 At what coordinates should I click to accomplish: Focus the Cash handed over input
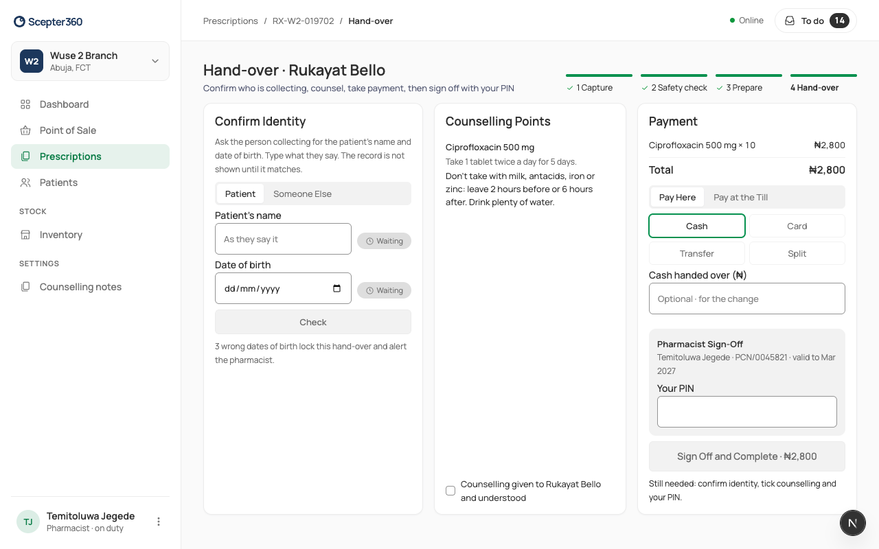point(747,299)
